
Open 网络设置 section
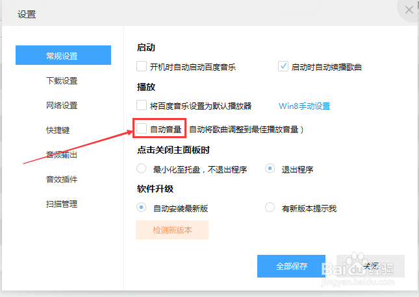coord(62,106)
